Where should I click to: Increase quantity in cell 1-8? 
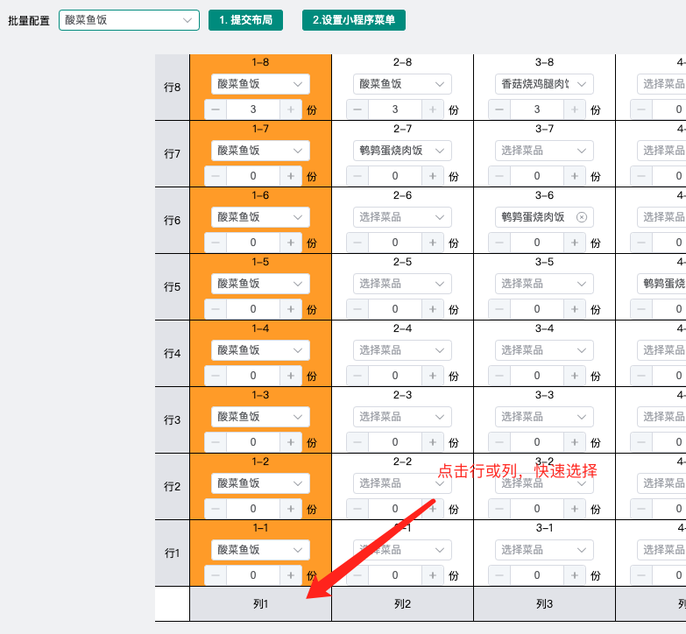(x=291, y=109)
